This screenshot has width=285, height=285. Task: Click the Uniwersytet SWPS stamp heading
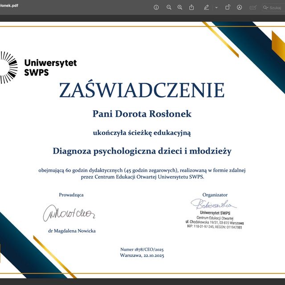215,213
